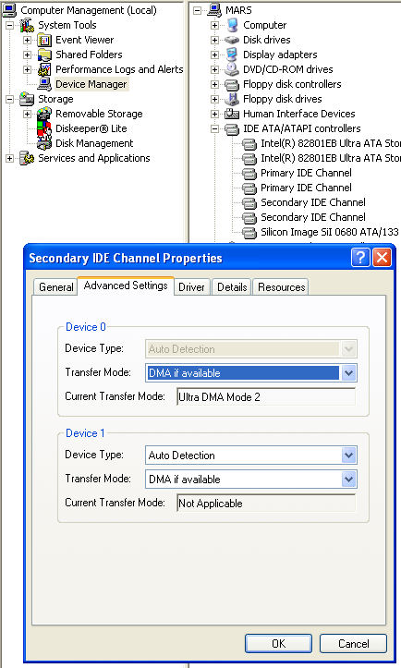The image size is (401, 668).
Task: Select the Event Viewer icon
Action: pyautogui.click(x=44, y=40)
